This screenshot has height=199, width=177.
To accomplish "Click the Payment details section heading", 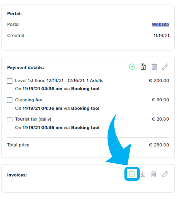I will coord(26,67).
